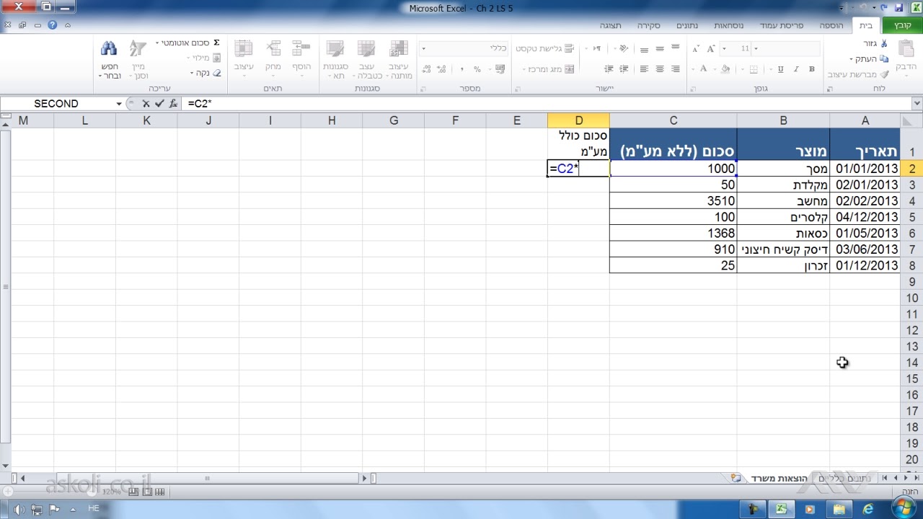Click the cell Borders icon

[x=755, y=69]
